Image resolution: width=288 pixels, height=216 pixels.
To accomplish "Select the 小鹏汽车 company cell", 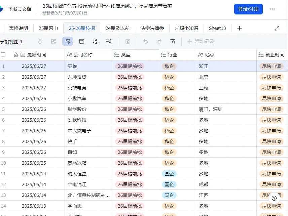I will (x=88, y=98).
